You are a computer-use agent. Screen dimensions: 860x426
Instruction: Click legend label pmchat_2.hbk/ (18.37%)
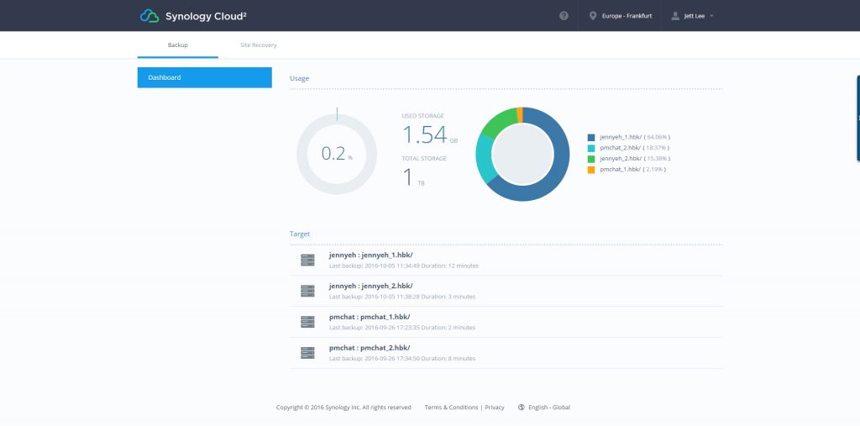(635, 148)
